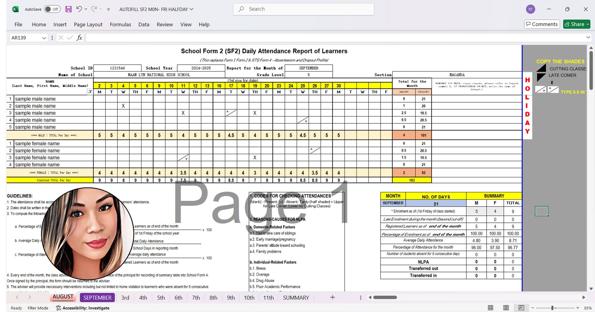Viewport: 595px width, 312px height.
Task: Select the AUGUST sheet tab
Action: 63,297
